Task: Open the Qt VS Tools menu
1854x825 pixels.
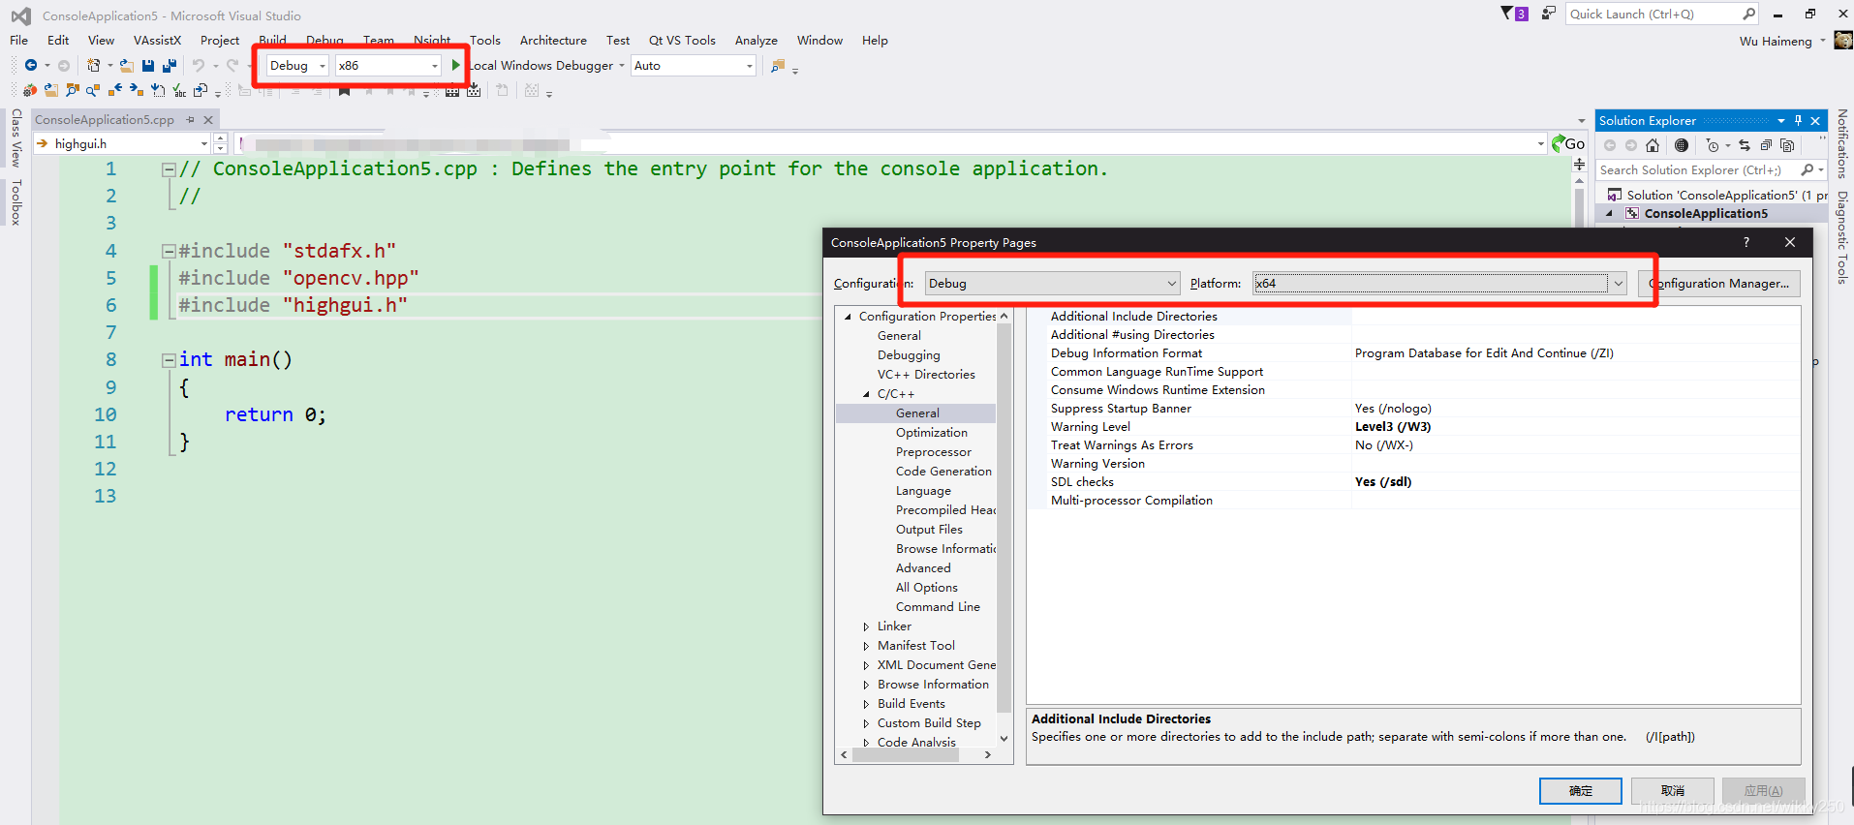Action: 682,40
